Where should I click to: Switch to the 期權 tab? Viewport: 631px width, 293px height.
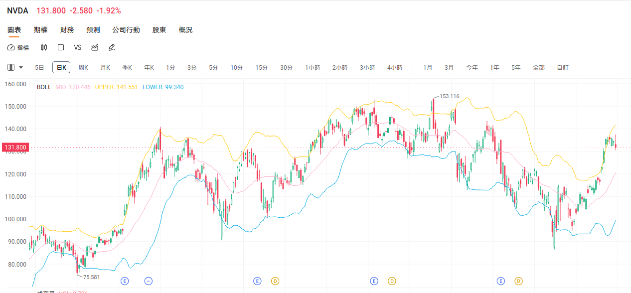40,30
